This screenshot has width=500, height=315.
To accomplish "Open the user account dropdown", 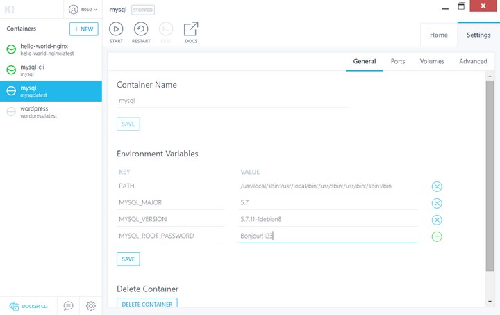I will [83, 10].
